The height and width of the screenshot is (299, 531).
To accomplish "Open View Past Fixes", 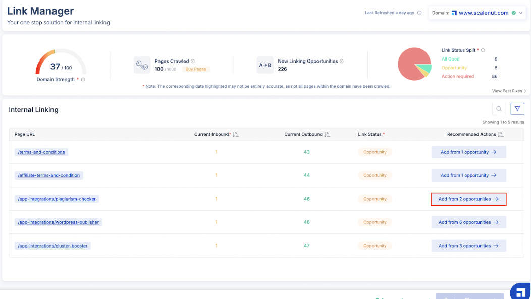I will [509, 91].
